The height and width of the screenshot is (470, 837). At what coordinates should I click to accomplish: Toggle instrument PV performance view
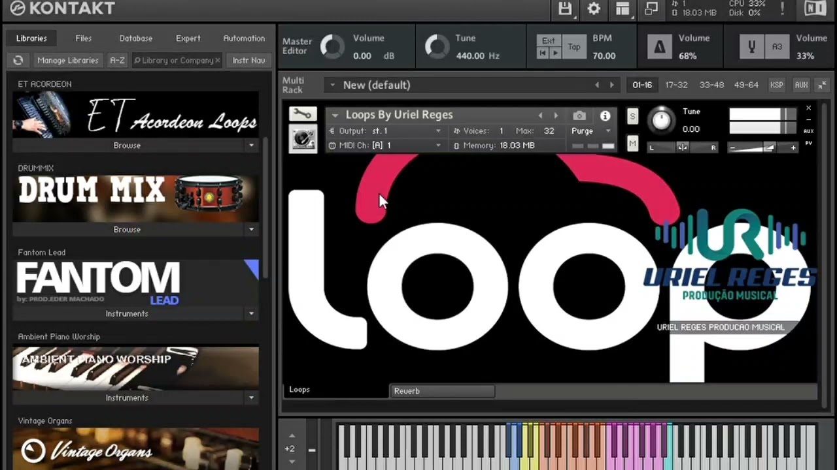click(x=809, y=143)
